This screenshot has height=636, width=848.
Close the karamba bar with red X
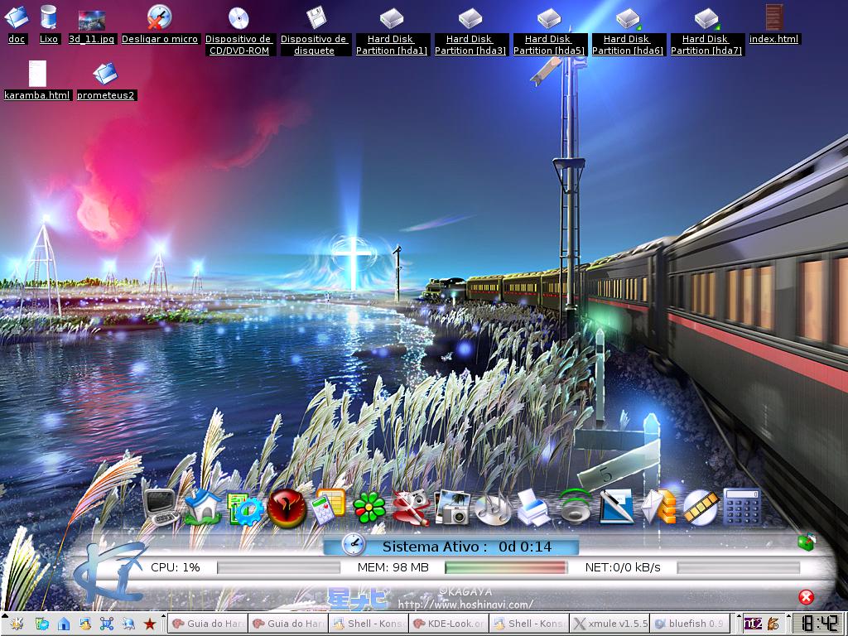tap(806, 597)
